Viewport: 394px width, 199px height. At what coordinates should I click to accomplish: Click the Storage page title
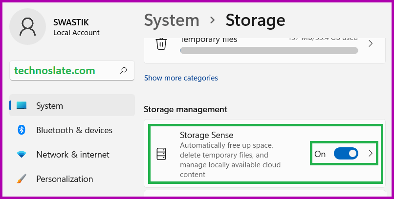tap(255, 20)
